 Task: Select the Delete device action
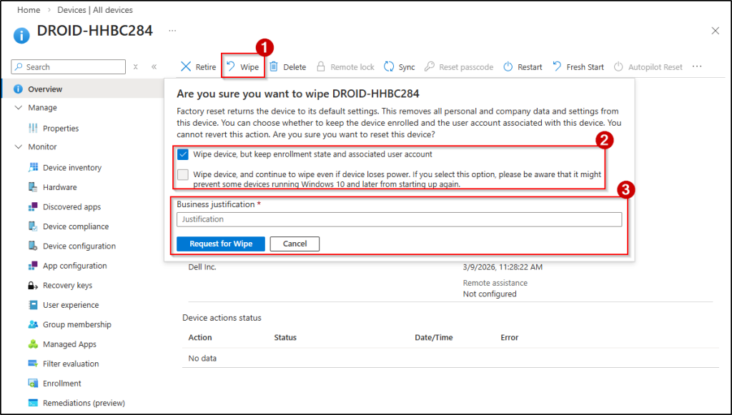tap(287, 66)
